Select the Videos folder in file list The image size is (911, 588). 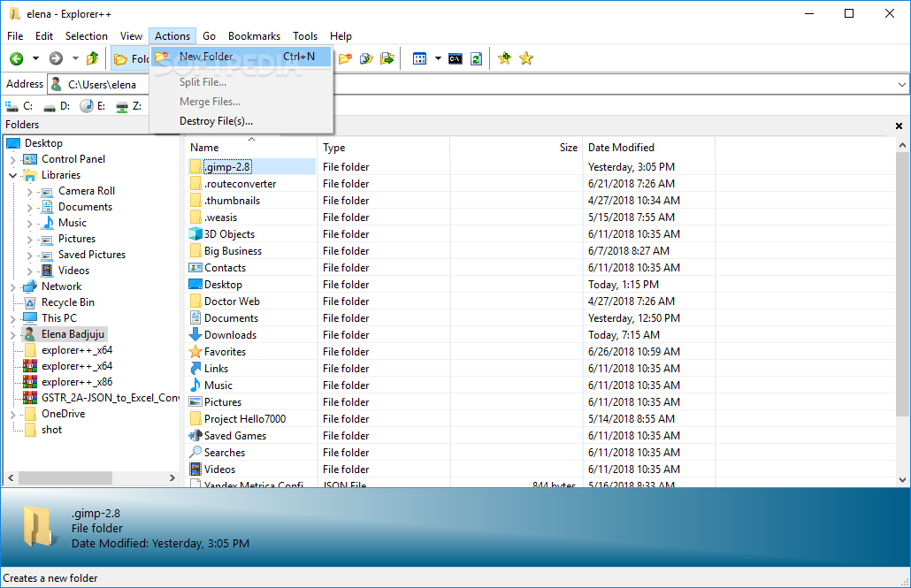tap(219, 470)
